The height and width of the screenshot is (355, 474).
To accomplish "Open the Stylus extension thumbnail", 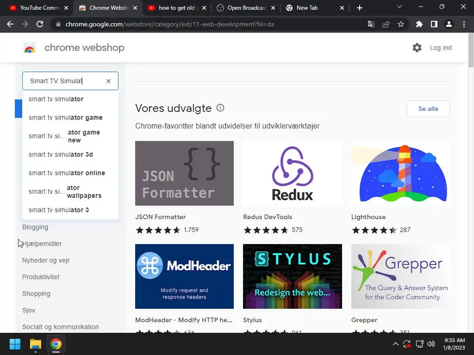I will [293, 276].
